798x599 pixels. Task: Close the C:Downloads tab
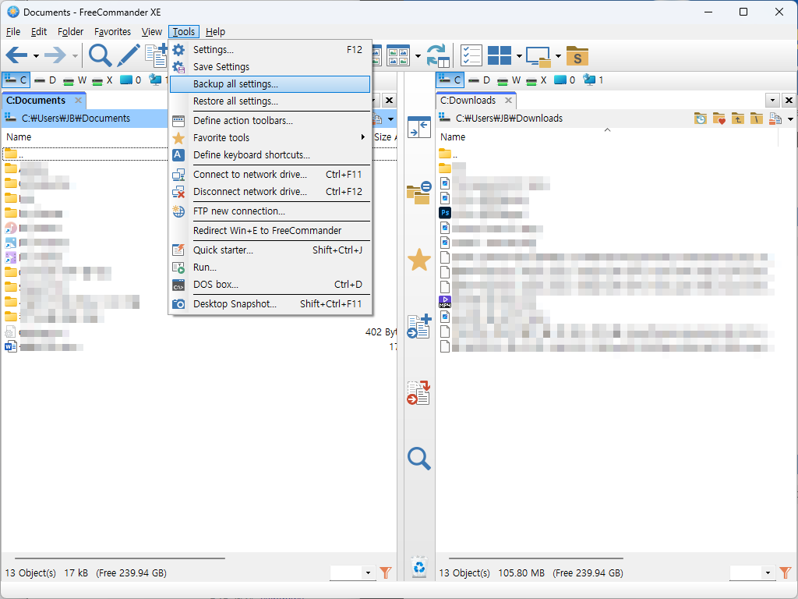pos(508,101)
